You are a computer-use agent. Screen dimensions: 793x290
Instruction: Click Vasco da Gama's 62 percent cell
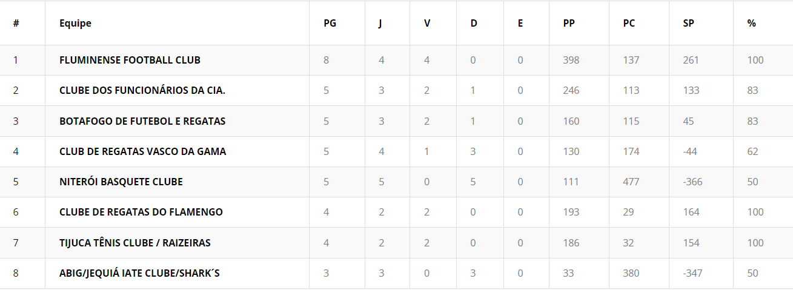point(752,151)
